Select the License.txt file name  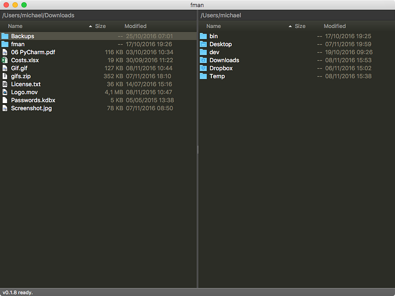pyautogui.click(x=26, y=84)
